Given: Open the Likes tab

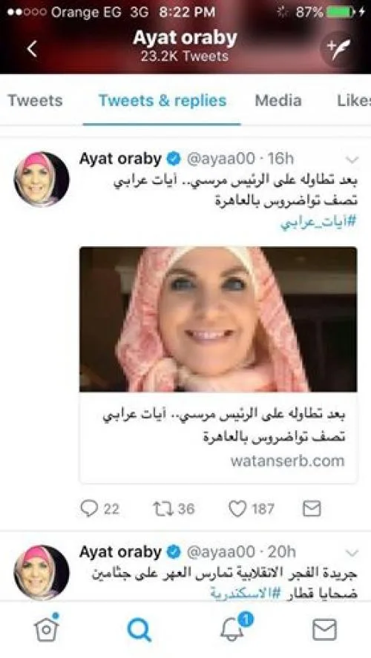Looking at the screenshot, I should (353, 101).
